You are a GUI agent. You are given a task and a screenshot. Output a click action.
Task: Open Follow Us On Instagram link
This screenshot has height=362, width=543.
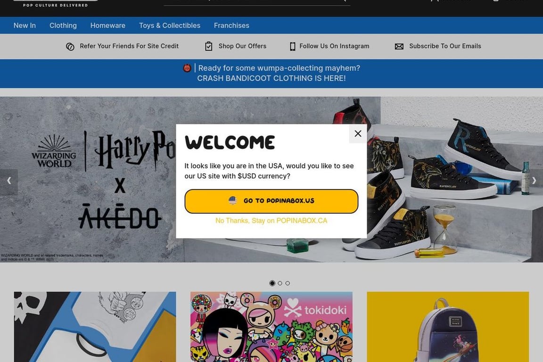click(334, 46)
